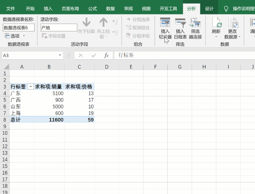Click Group Selection (分组选择)
The height and width of the screenshot is (194, 255).
click(138, 20)
